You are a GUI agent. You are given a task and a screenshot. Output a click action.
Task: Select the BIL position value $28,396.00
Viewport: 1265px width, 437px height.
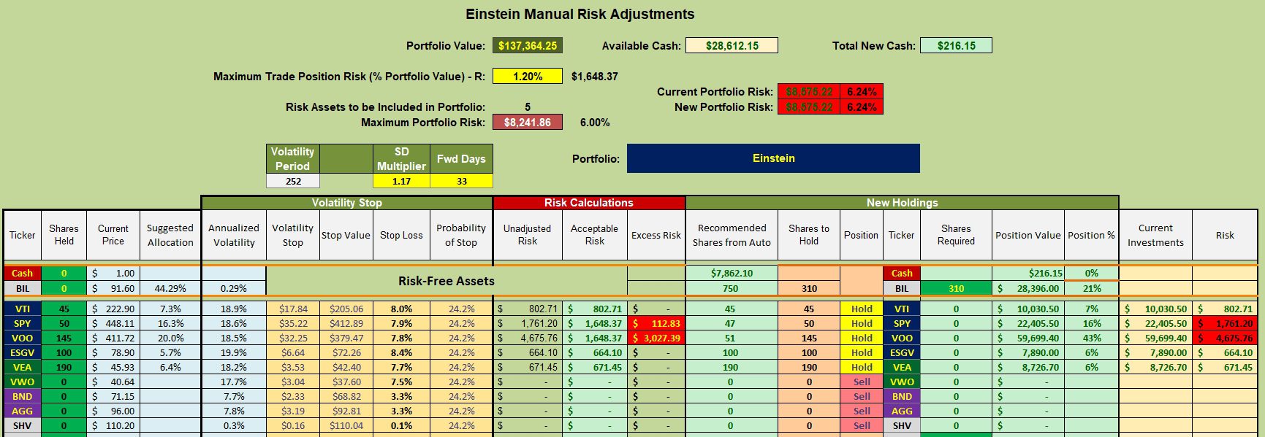[1028, 288]
